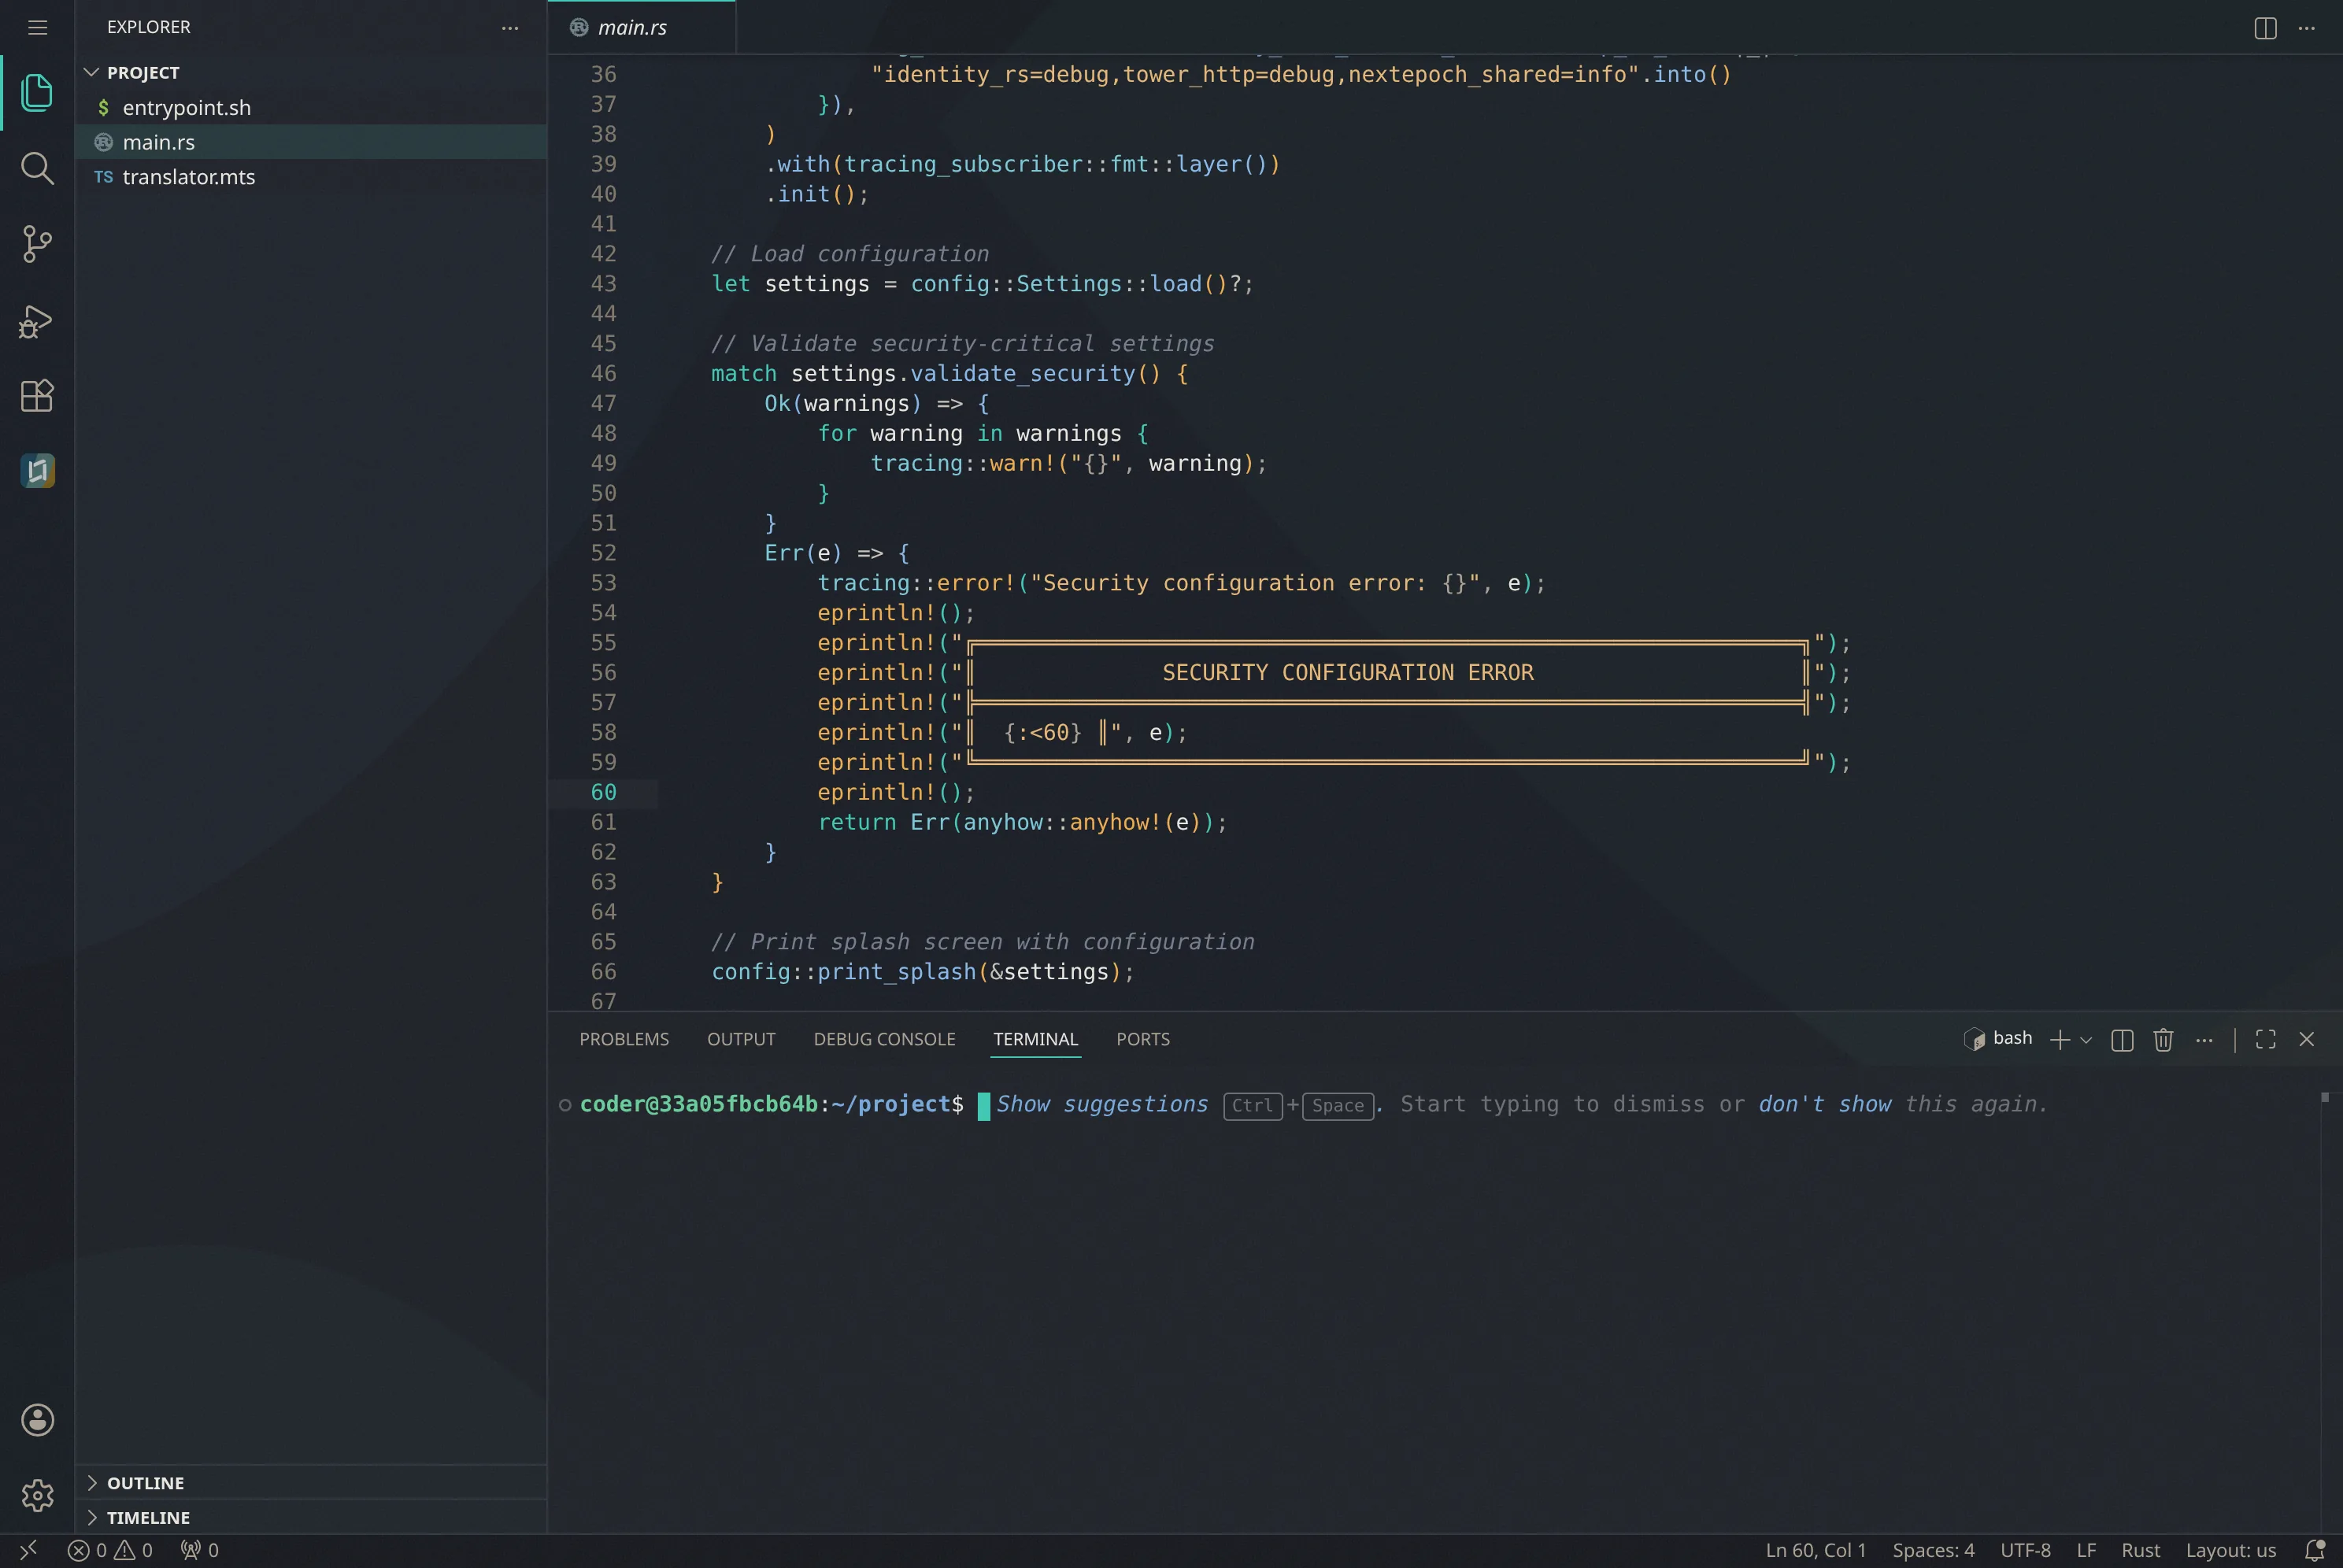Viewport: 2343px width, 1568px height.
Task: Open translator.mts in the explorer
Action: [x=310, y=177]
